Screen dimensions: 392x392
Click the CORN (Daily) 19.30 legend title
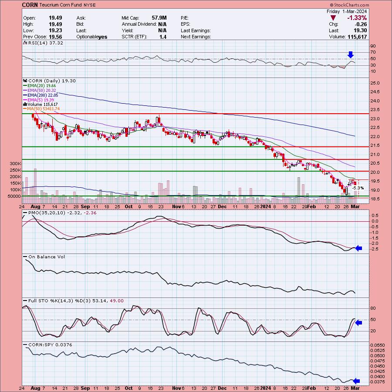(x=52, y=81)
